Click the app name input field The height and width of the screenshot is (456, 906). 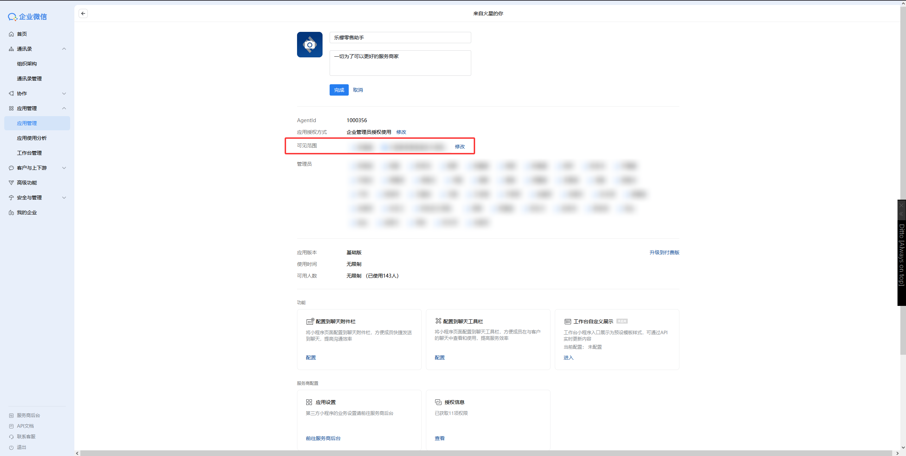[400, 38]
